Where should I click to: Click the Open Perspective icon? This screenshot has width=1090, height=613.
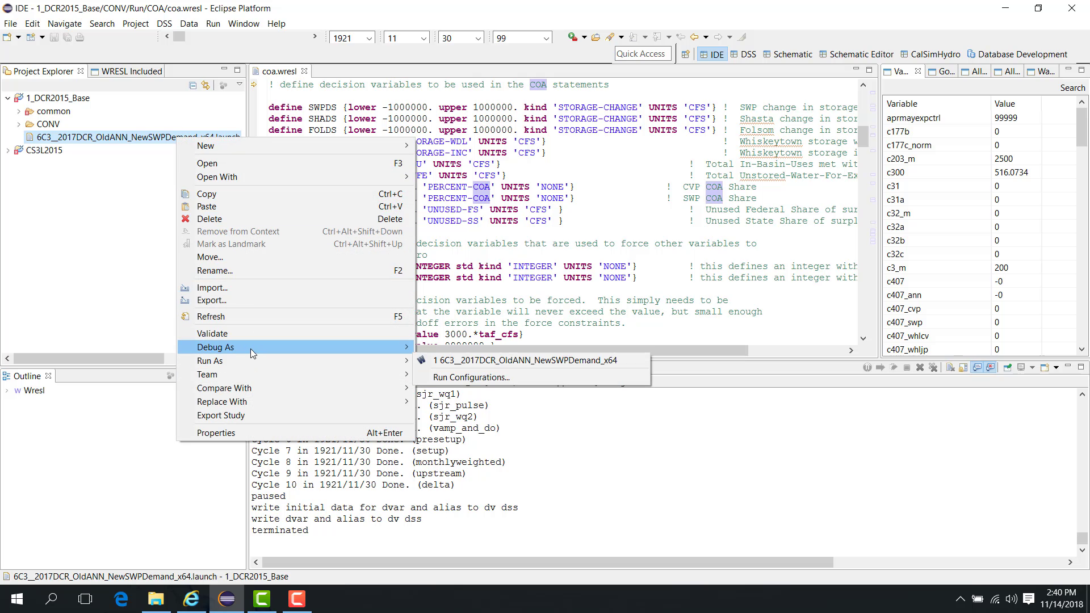click(685, 54)
